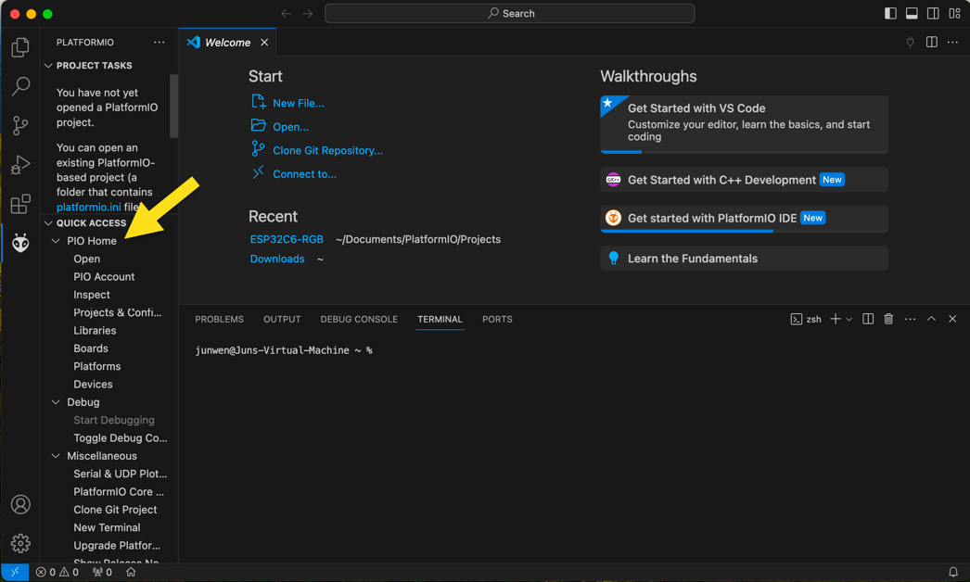Switch to the PROBLEMS panel tab
Image resolution: width=970 pixels, height=582 pixels.
pos(219,319)
